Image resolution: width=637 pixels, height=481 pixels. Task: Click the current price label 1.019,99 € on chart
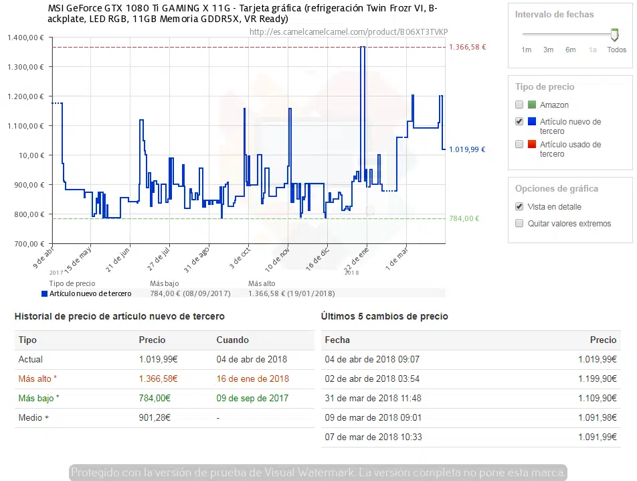click(467, 149)
